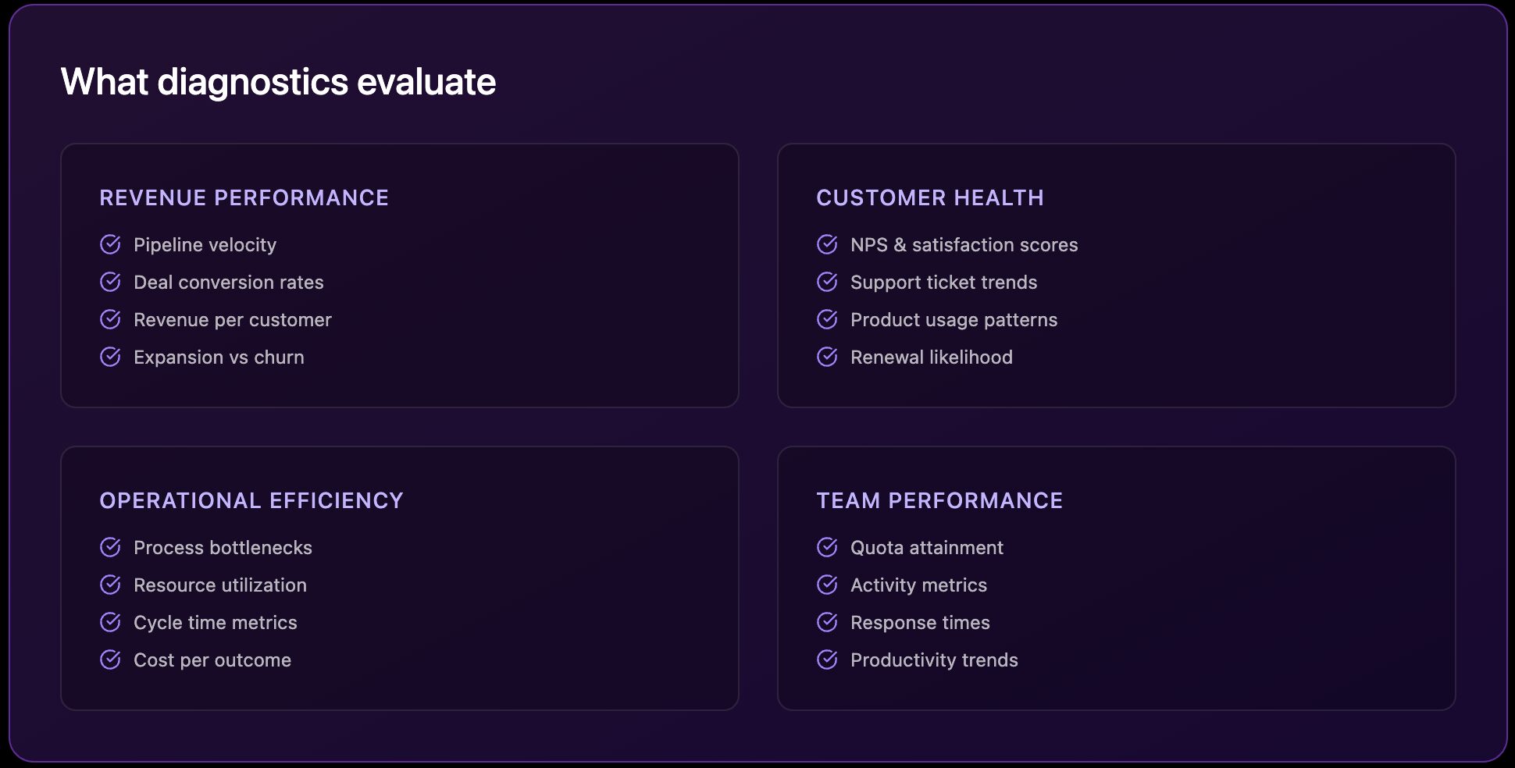Click the Revenue Performance heading
Viewport: 1515px width, 768px height.
pos(244,197)
